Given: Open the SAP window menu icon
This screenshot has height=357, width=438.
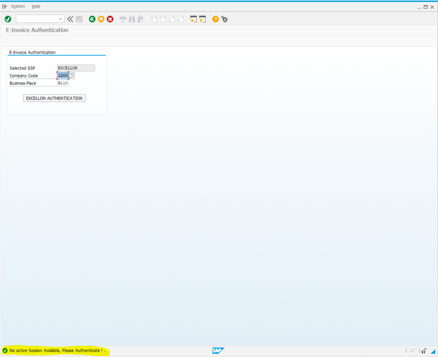Looking at the screenshot, I should click(x=4, y=6).
